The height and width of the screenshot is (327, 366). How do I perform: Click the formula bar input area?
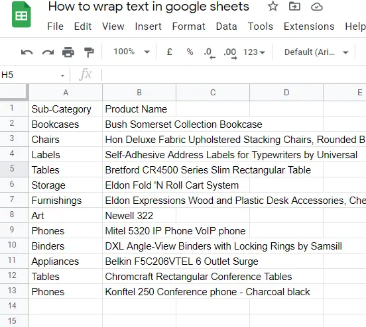point(234,75)
